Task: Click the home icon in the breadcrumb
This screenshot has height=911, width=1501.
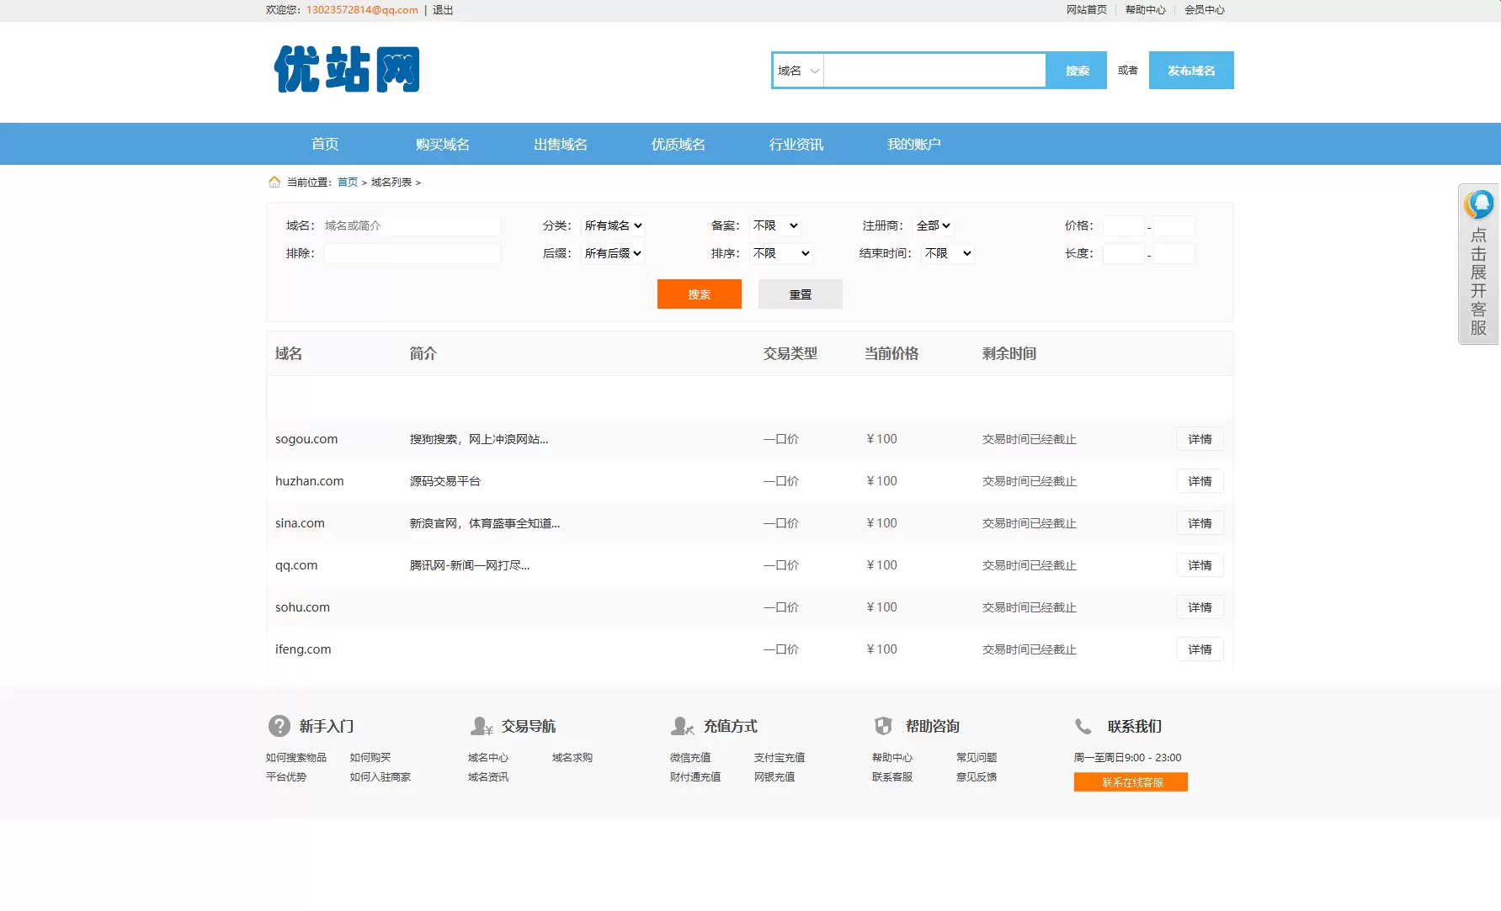Action: 274,182
